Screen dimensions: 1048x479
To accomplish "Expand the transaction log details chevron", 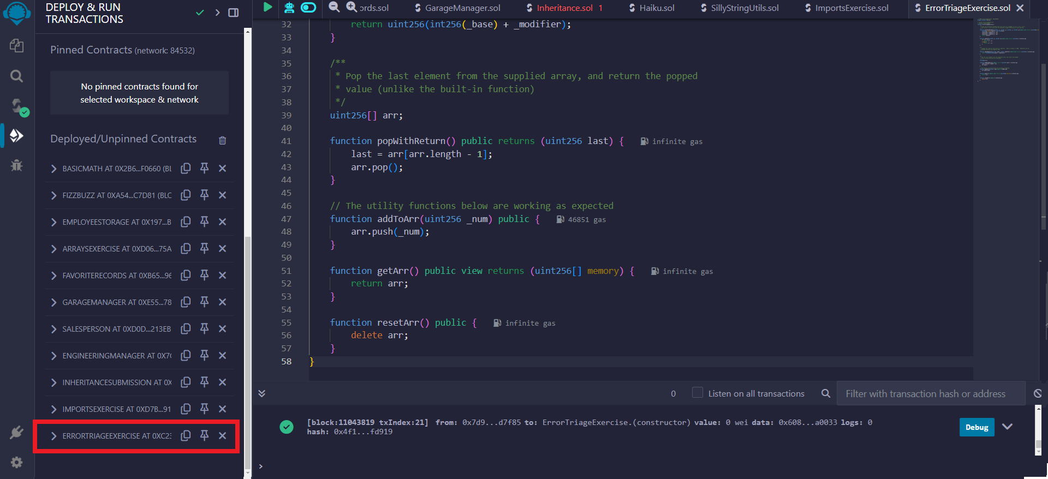I will click(1008, 427).
